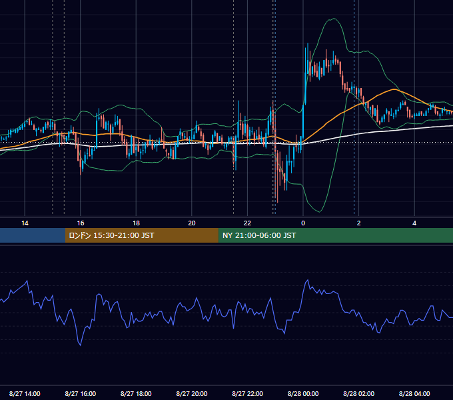
Task: Click the 8/28 00:00 date label
Action: pos(303,393)
